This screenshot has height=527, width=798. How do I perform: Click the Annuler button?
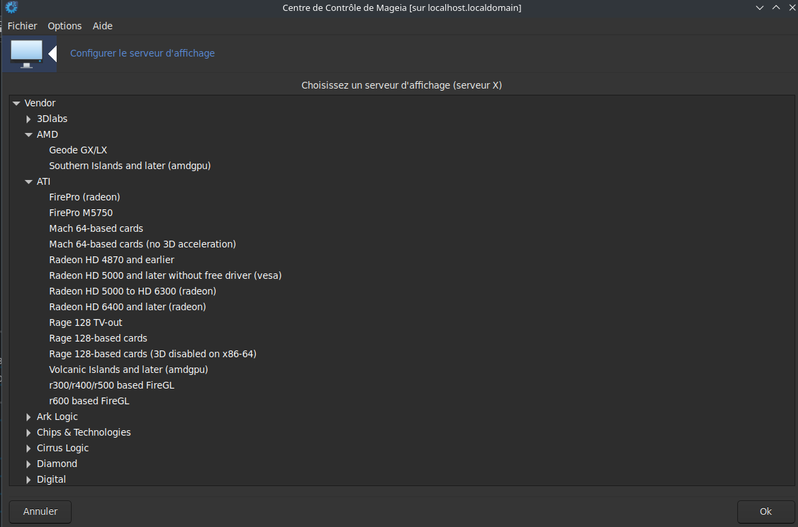coord(40,512)
